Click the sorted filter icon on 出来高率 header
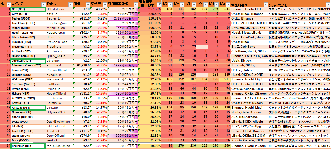This screenshot has height=149, width=331. point(159,4)
